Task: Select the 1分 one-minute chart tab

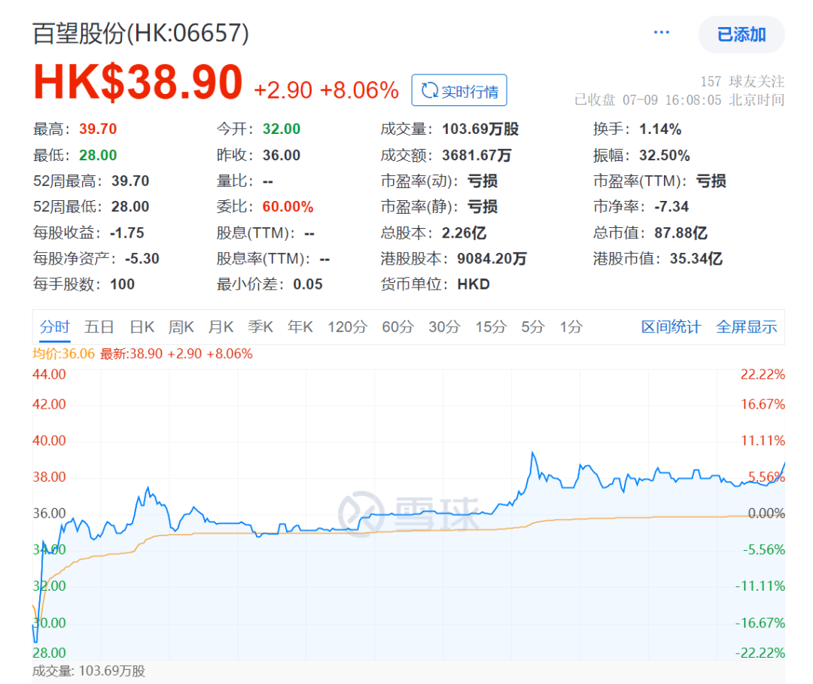Action: pos(570,327)
